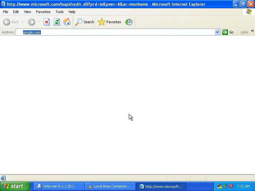Click the Back navigation arrow icon
Viewport: 255px width, 191px height.
(x=7, y=22)
